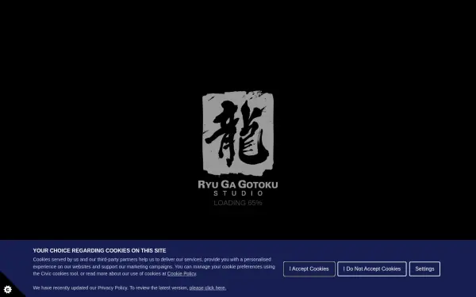Click the Ryu Ga Gotoku dragon logo
The width and height of the screenshot is (476, 297).
pos(238,133)
